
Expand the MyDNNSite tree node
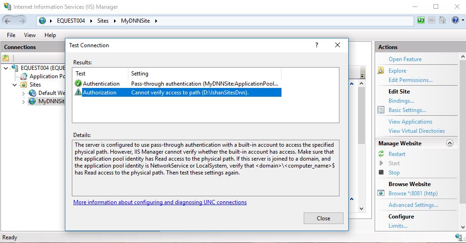(24, 102)
